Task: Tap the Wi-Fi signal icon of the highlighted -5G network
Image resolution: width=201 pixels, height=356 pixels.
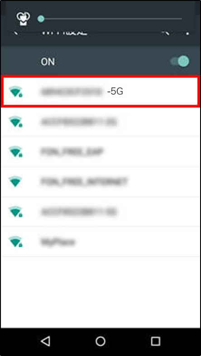Action: pos(16,92)
